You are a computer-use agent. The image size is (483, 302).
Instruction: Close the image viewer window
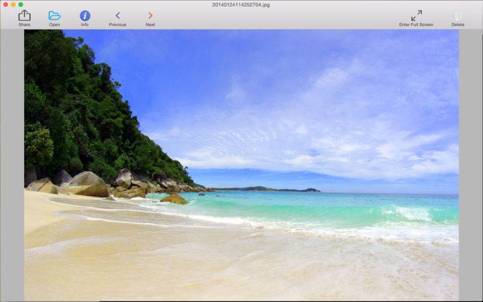[x=5, y=5]
